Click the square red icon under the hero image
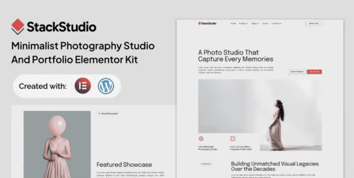The width and height of the screenshot is (354, 178). click(x=232, y=139)
